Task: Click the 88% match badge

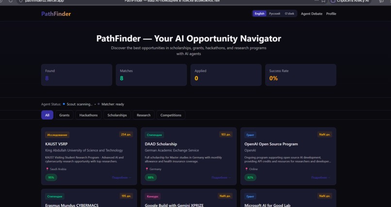Action: tap(150, 177)
